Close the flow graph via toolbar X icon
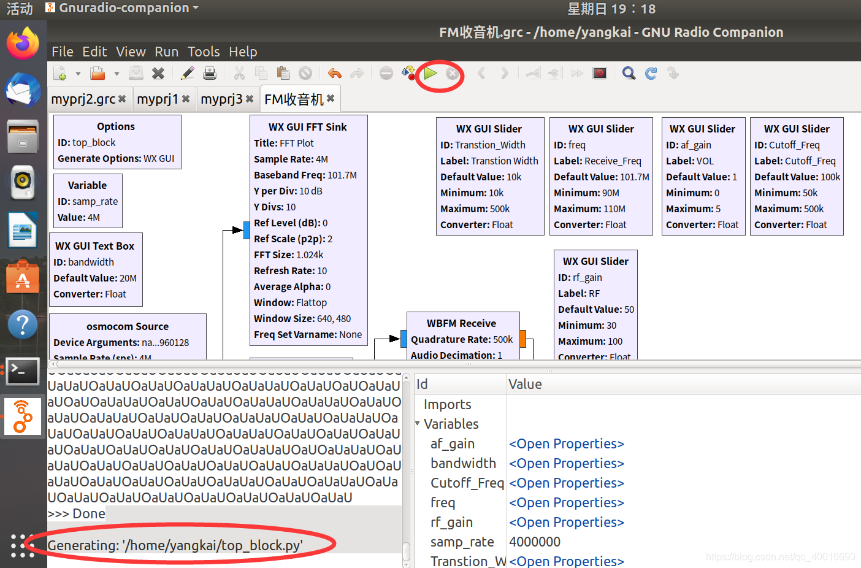This screenshot has height=568, width=861. pos(158,74)
